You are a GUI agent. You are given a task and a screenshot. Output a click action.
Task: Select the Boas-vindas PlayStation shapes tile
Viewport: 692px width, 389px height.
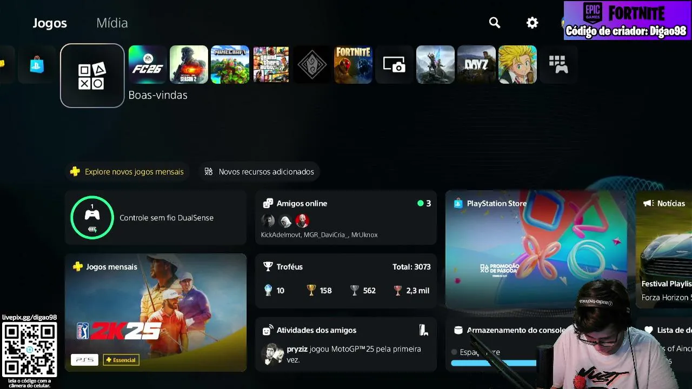[x=92, y=76]
